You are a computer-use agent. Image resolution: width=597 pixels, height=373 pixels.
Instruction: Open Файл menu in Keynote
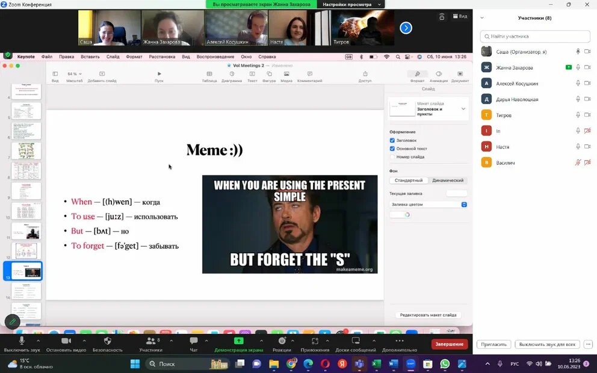click(x=47, y=57)
